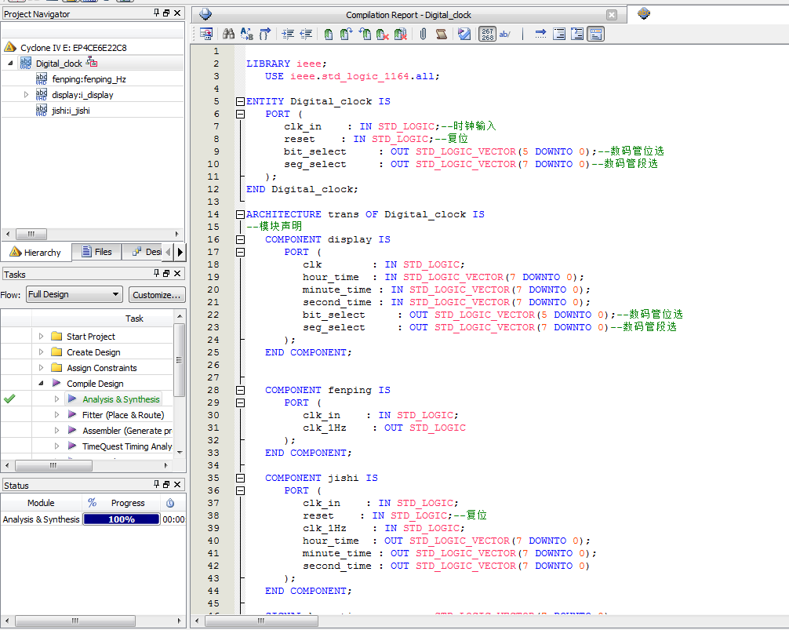
Task: Click the Find binoculars icon
Action: click(x=228, y=34)
